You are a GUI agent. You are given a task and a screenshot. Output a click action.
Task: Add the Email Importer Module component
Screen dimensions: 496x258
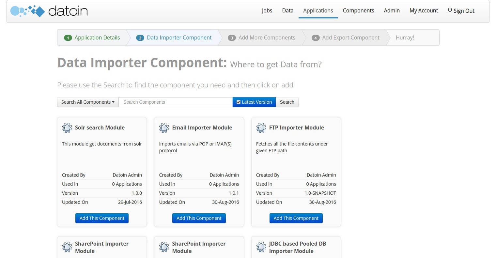tap(199, 218)
